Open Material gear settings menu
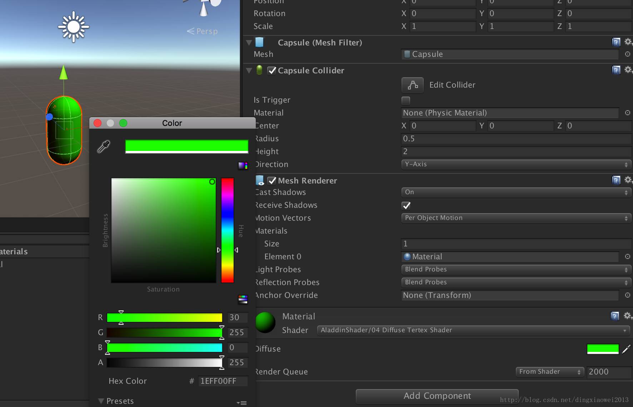This screenshot has height=407, width=633. (x=628, y=315)
